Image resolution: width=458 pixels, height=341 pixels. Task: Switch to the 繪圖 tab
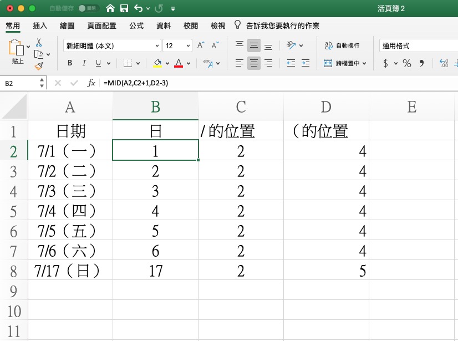point(67,26)
